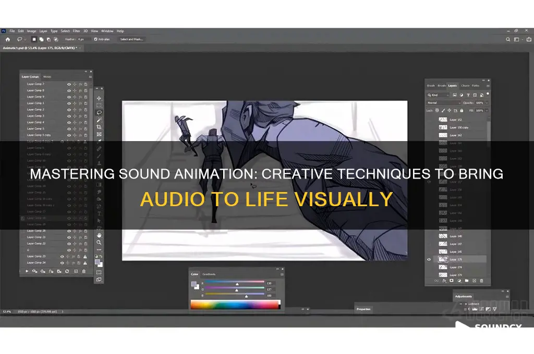Toggle visibility eye for Layer Comp 9
Viewport: 534px width, 354px height.
[69, 97]
